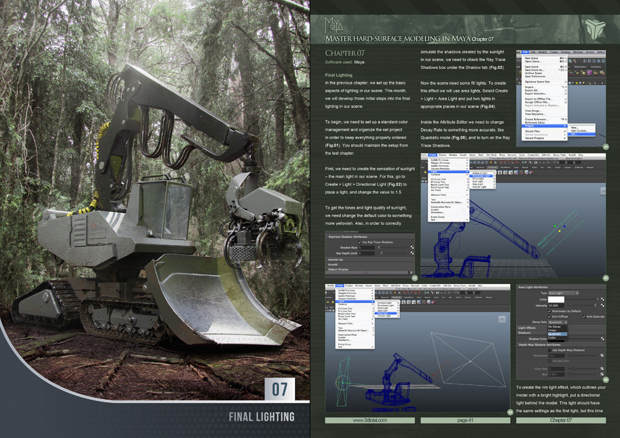Uncheck the Emit Specular option

point(584,317)
